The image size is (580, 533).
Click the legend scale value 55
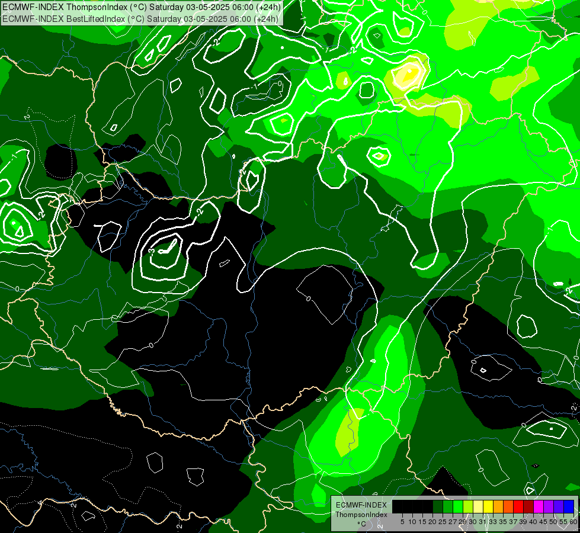click(x=563, y=522)
